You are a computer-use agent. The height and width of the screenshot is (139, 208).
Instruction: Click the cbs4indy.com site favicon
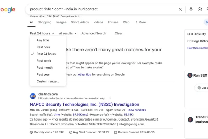(33, 96)
